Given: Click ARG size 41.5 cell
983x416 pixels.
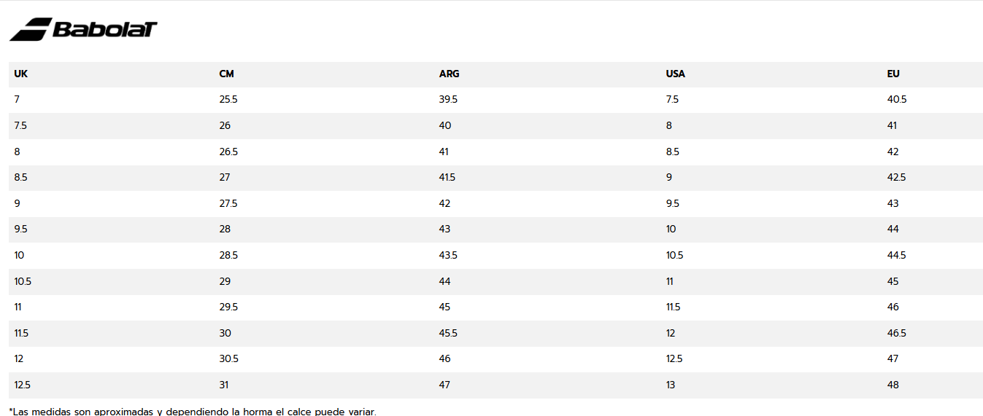Looking at the screenshot, I should click(448, 178).
